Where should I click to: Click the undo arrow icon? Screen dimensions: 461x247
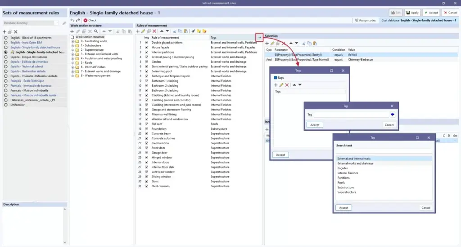click(x=72, y=20)
